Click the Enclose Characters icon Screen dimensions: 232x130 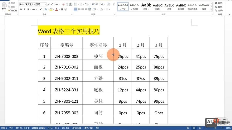[x=66, y=9]
